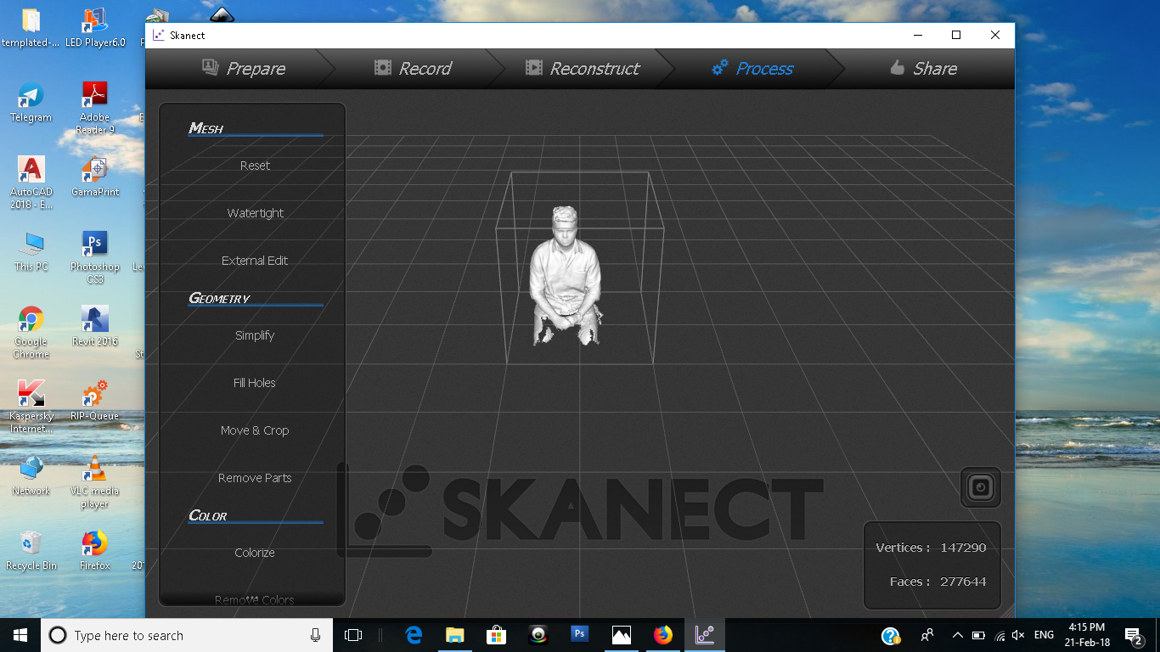The height and width of the screenshot is (652, 1160).
Task: Select the Photoshop CS3 desktop shortcut
Action: pos(94,257)
